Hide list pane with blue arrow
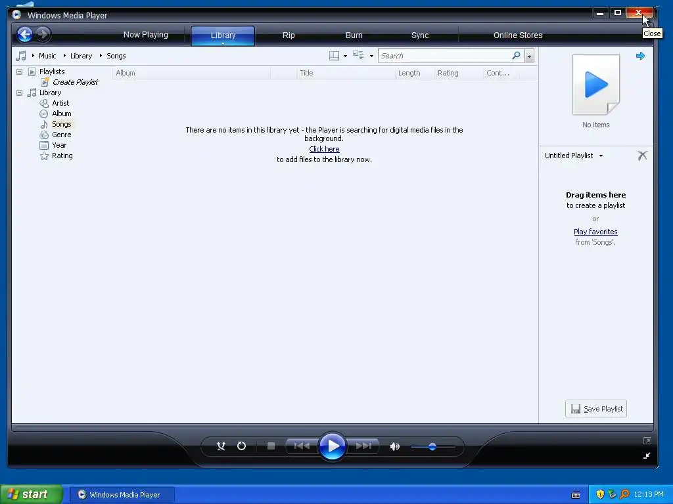Viewport: 673px width, 504px height. [x=640, y=56]
